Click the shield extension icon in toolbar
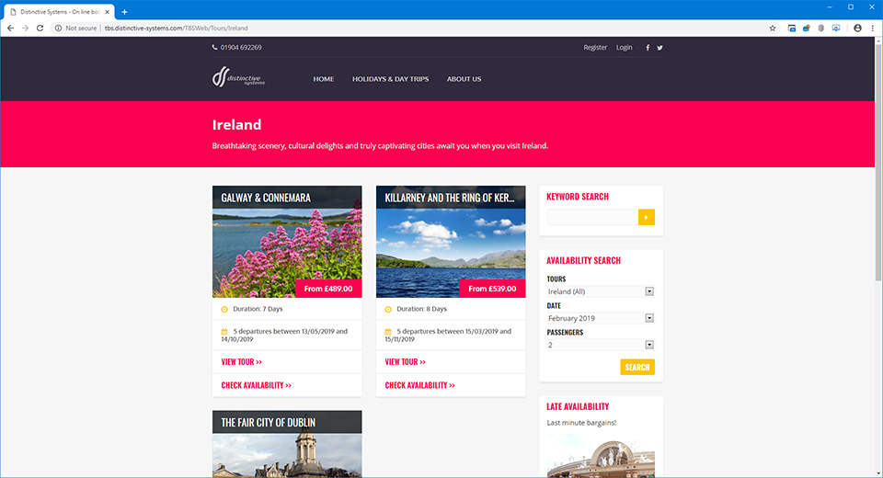The height and width of the screenshot is (478, 883). 821,28
